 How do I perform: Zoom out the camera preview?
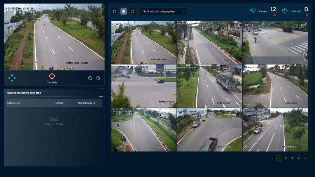(x=90, y=78)
